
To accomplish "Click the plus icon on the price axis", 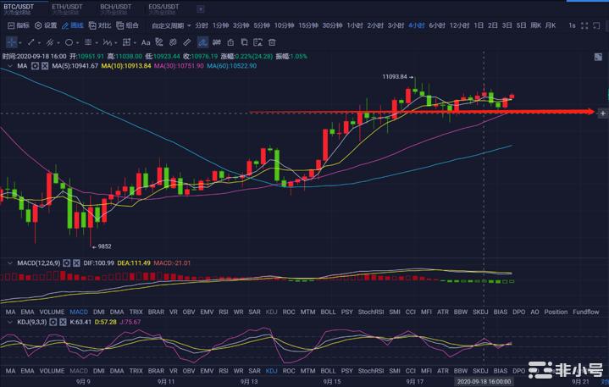I will 602,113.
